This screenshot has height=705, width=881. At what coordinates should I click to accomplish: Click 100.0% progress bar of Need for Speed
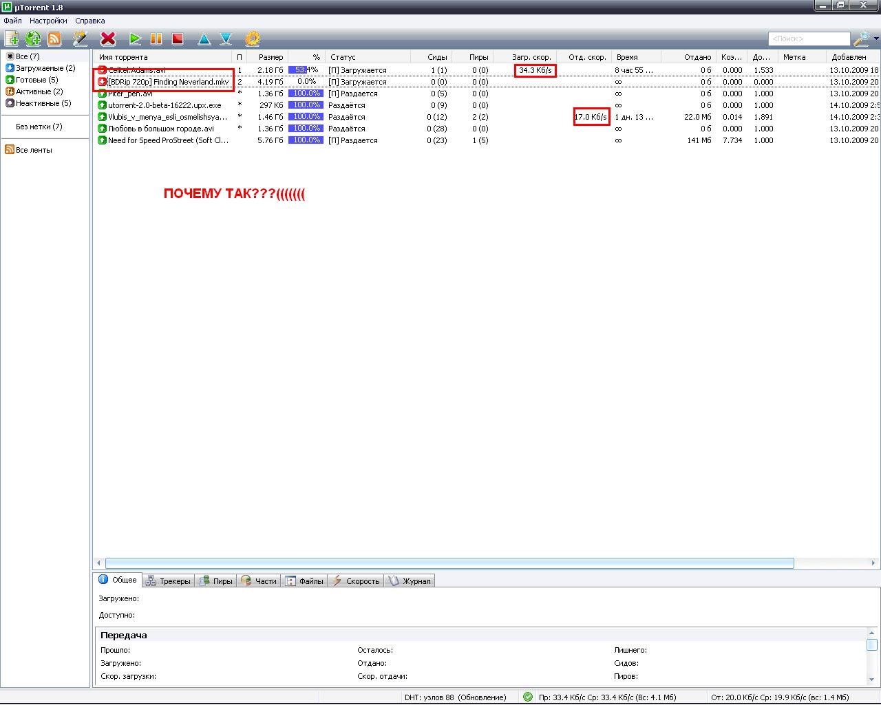click(x=306, y=140)
